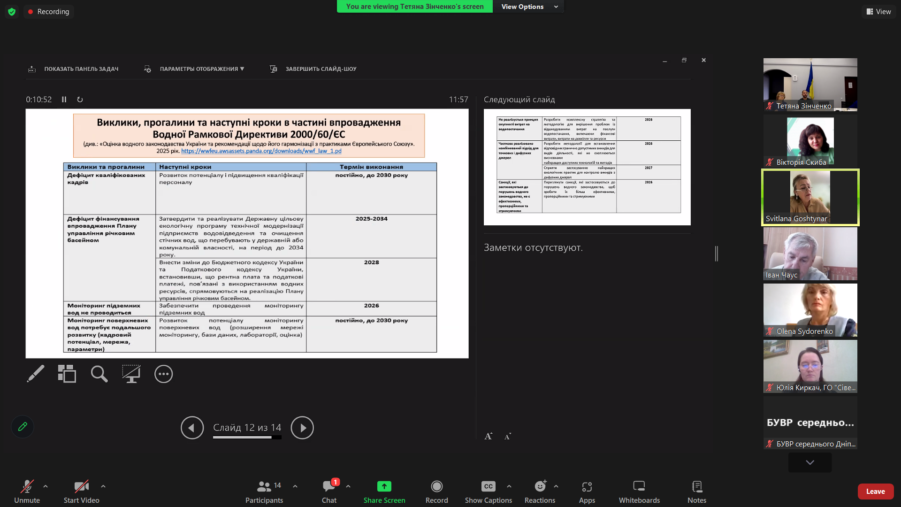
Task: Click the green annotation pencil button
Action: tap(23, 427)
